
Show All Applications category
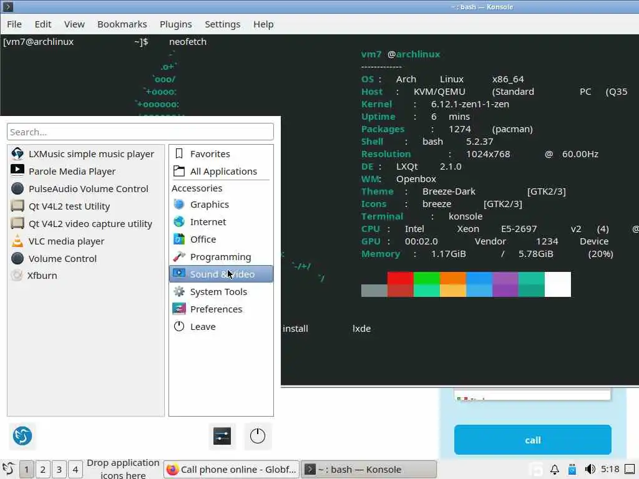pos(221,172)
